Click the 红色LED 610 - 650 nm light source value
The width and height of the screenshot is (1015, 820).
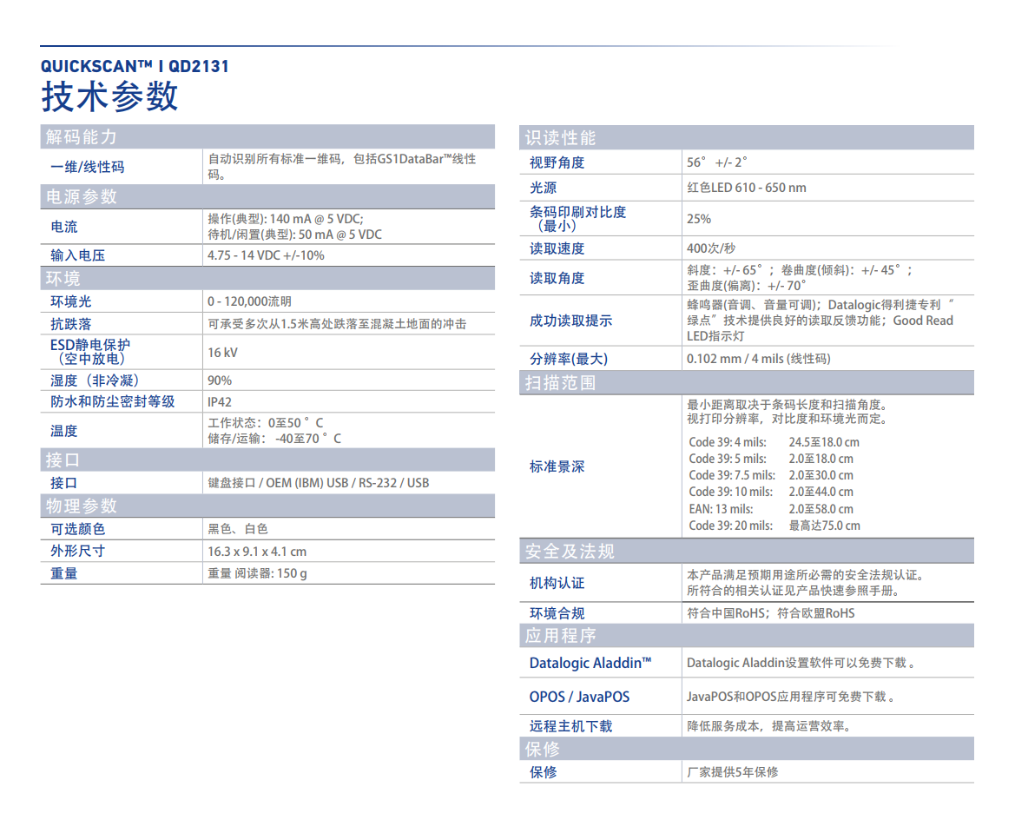746,188
